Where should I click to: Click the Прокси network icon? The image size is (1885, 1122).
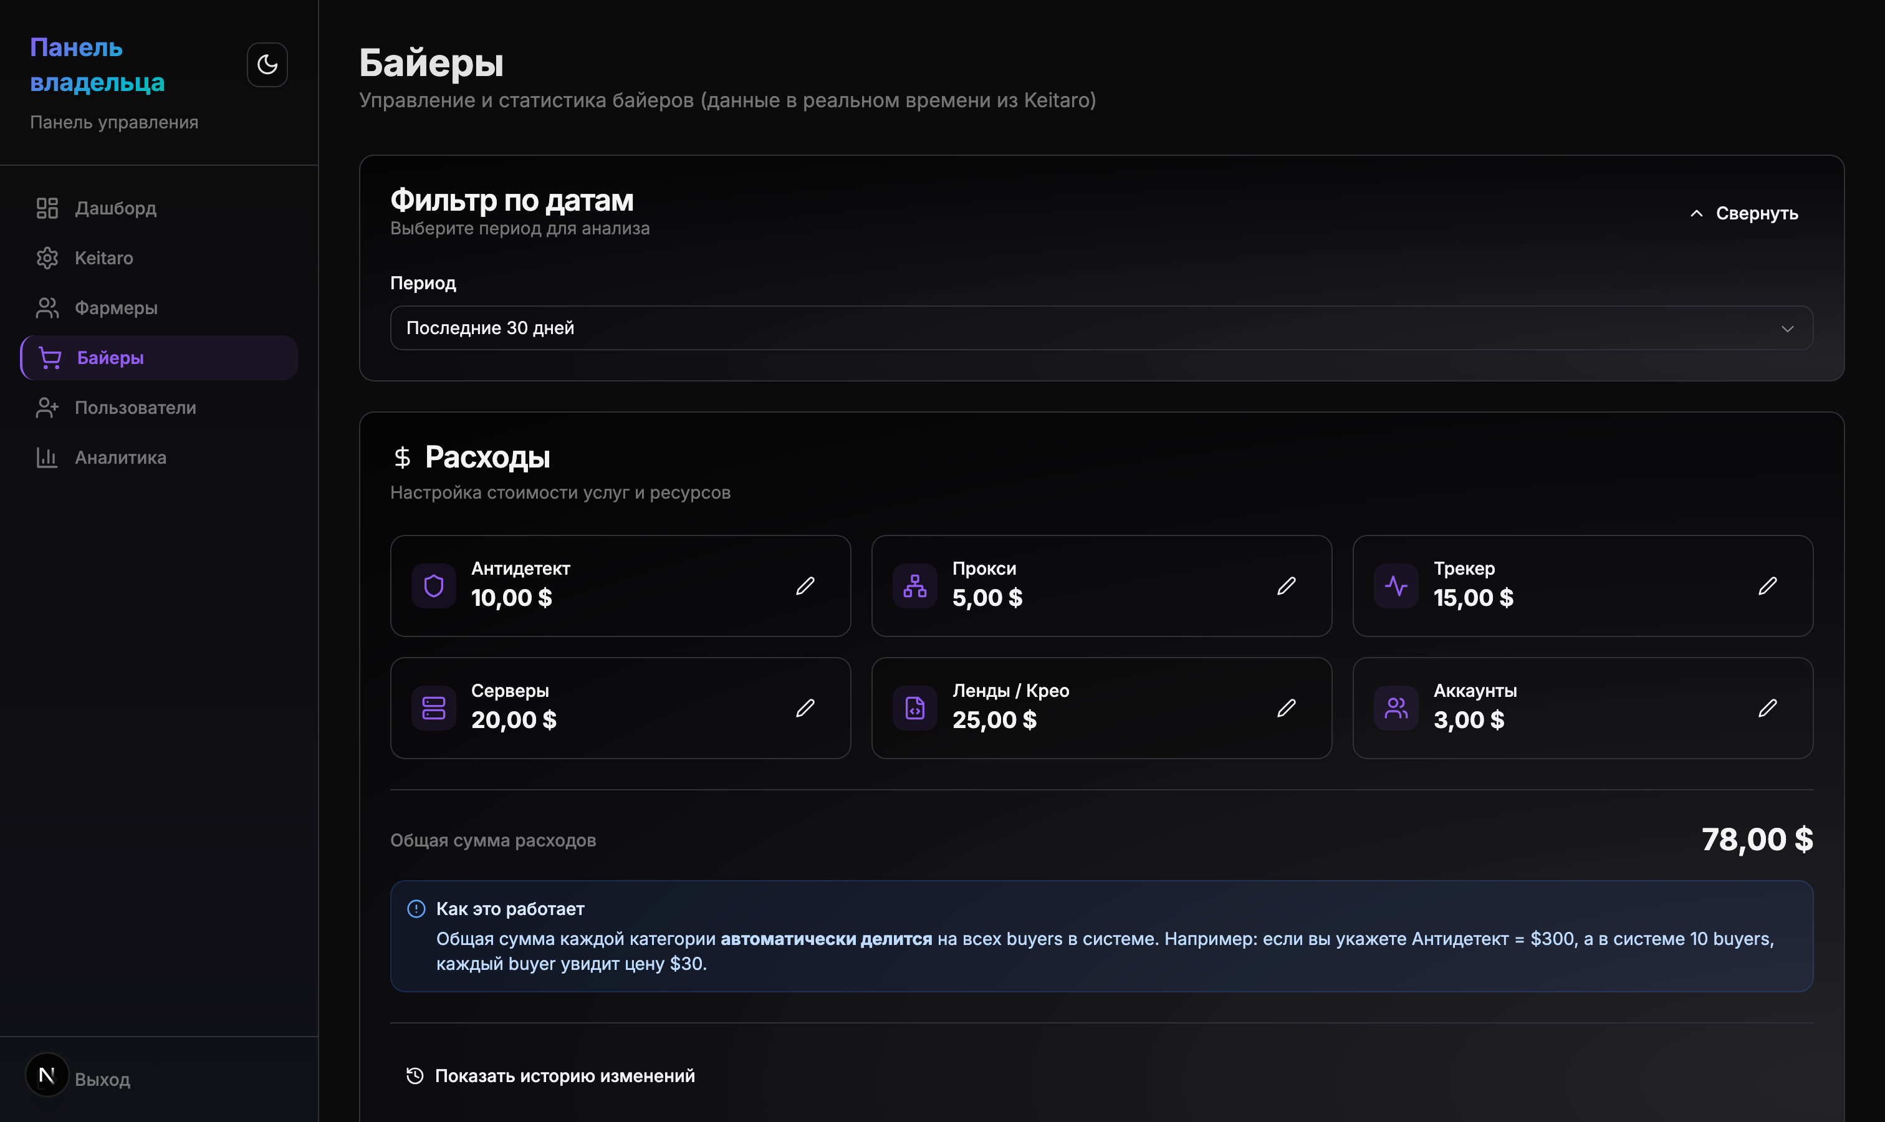click(915, 586)
